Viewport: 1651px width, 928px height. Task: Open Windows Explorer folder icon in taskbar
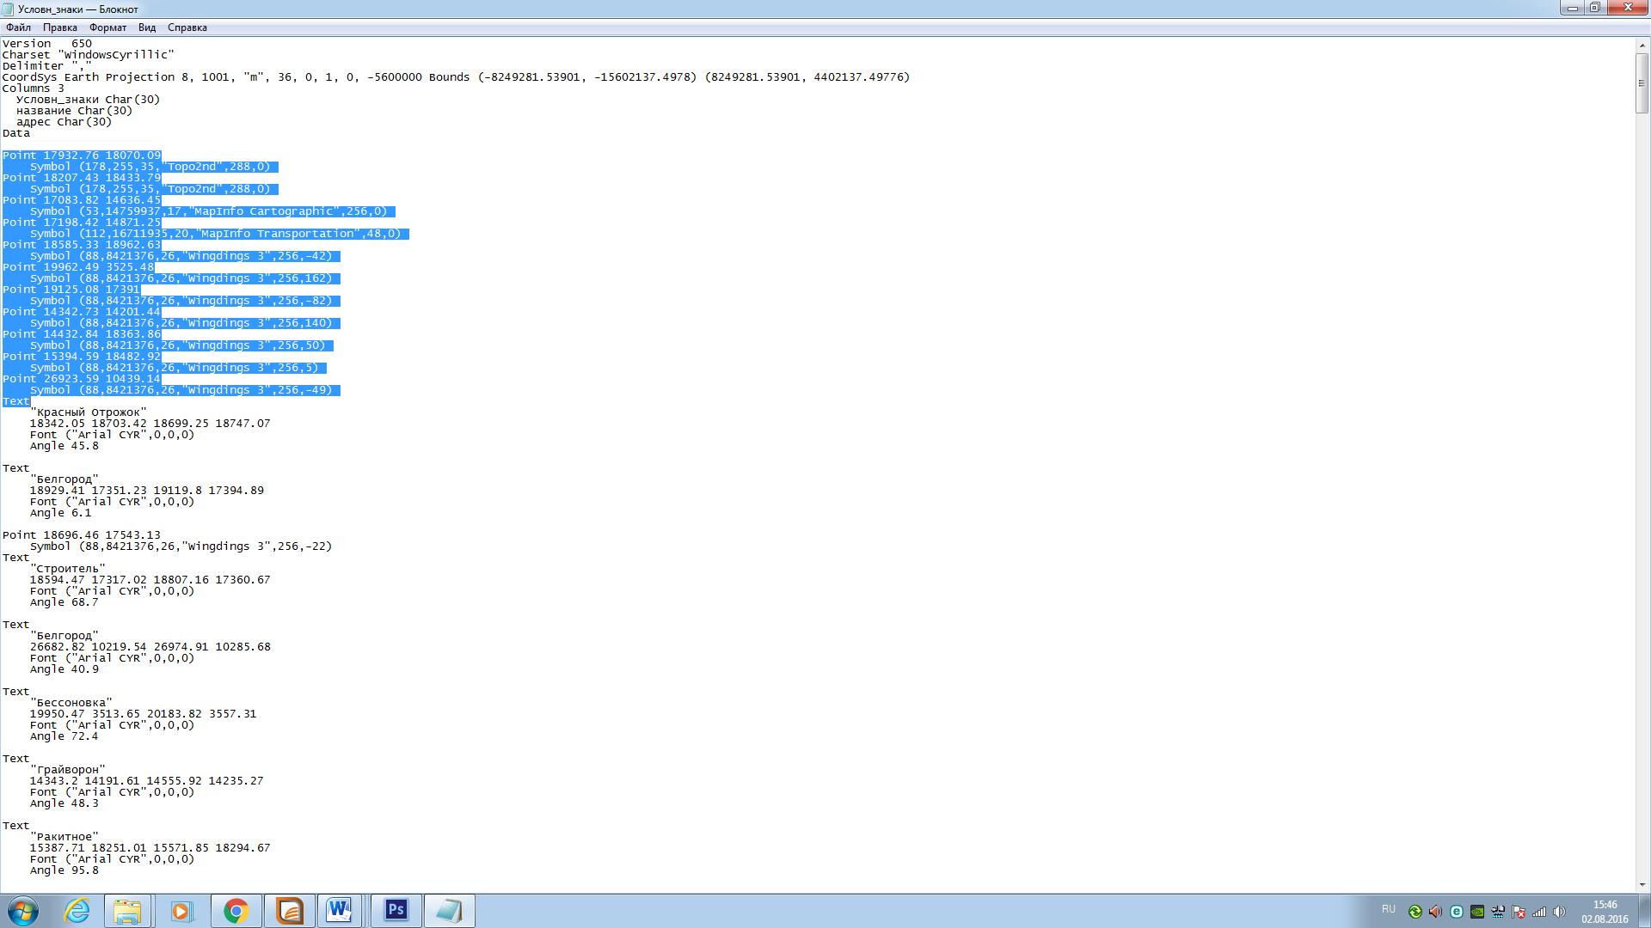tap(127, 911)
